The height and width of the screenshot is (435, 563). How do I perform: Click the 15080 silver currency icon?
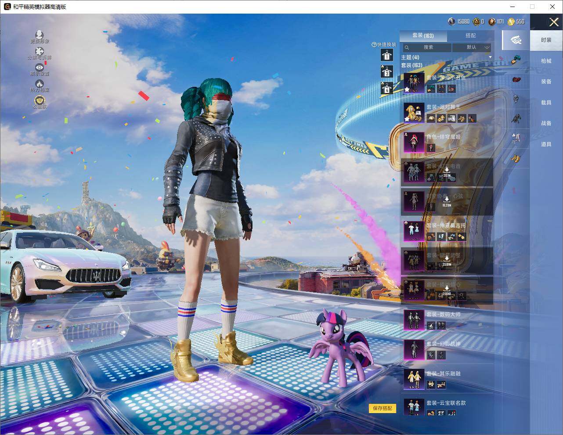coord(451,21)
